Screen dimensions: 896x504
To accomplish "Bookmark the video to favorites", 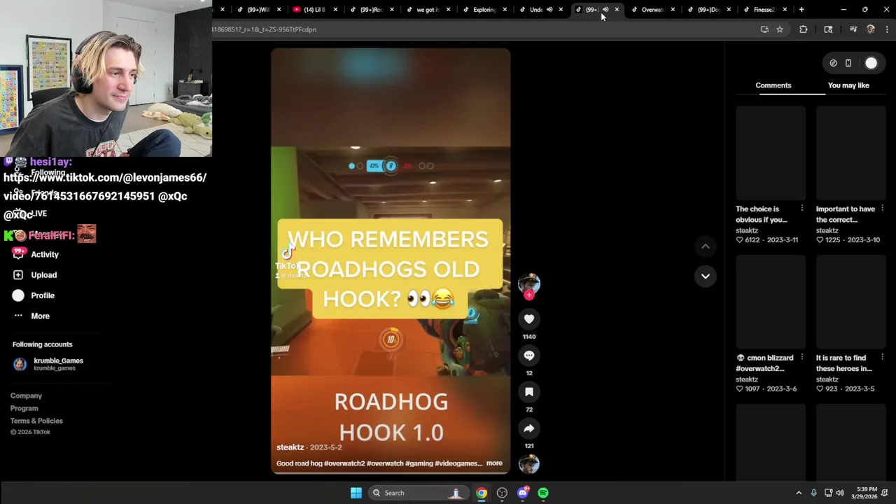I will tap(529, 392).
